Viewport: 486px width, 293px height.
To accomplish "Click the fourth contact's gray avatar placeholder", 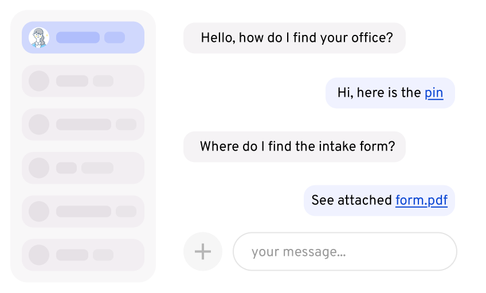I will coord(39,168).
